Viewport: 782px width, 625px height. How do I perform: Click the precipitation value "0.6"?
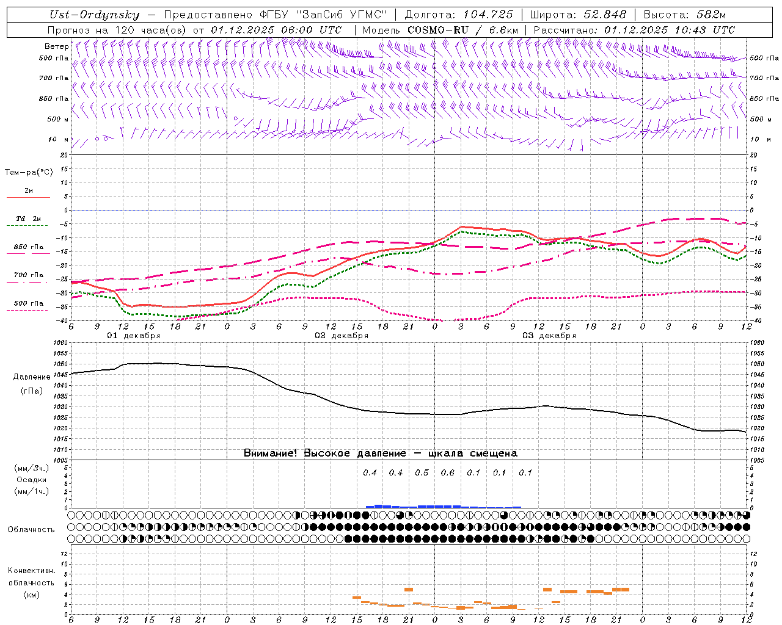click(x=447, y=472)
